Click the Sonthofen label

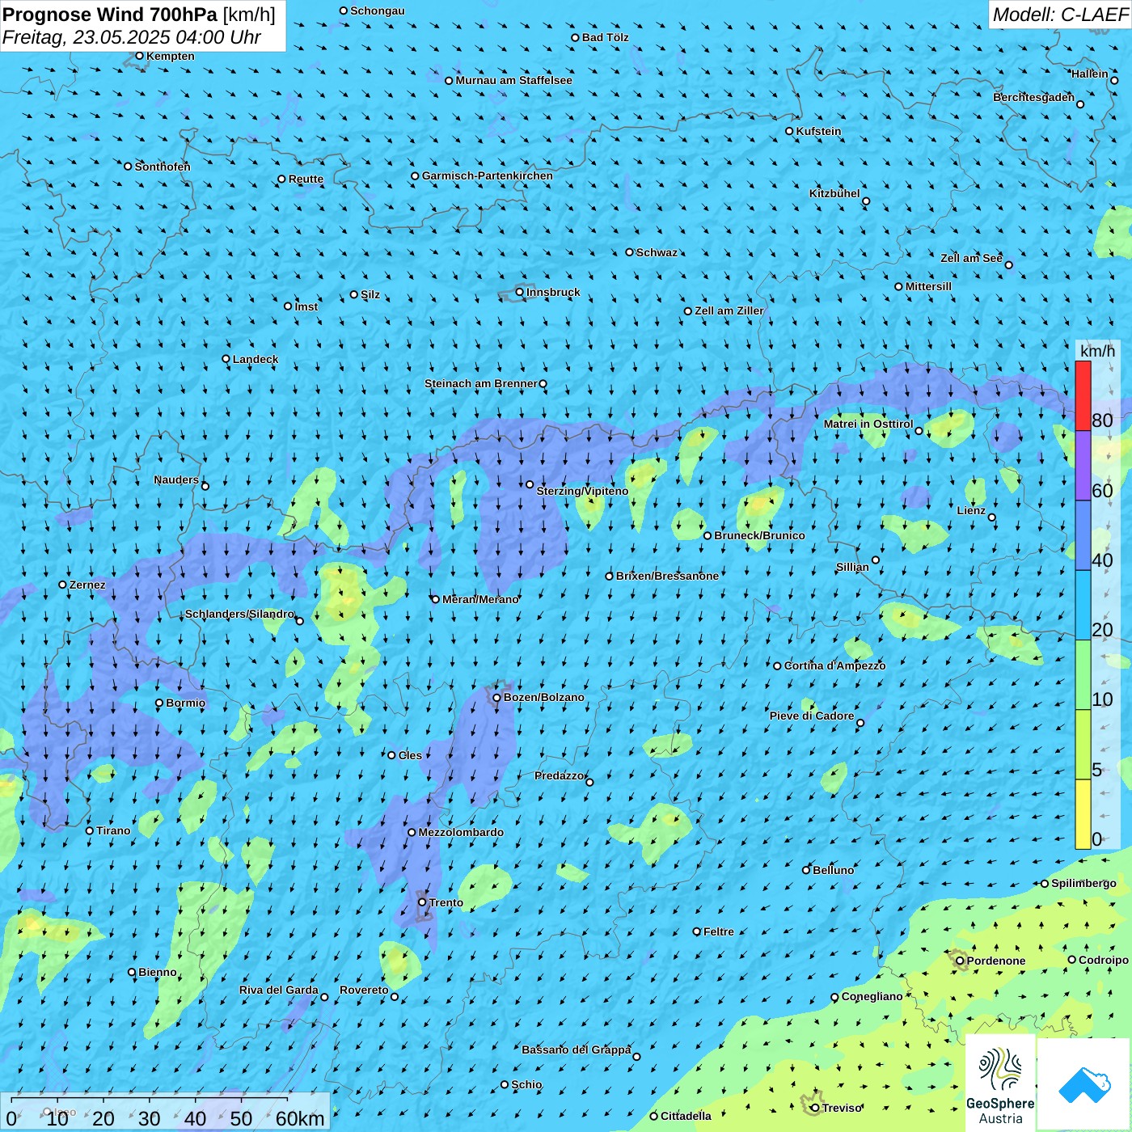pos(163,167)
